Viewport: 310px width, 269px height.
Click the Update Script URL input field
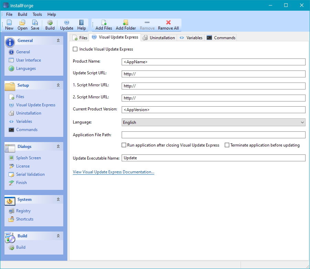click(x=213, y=74)
